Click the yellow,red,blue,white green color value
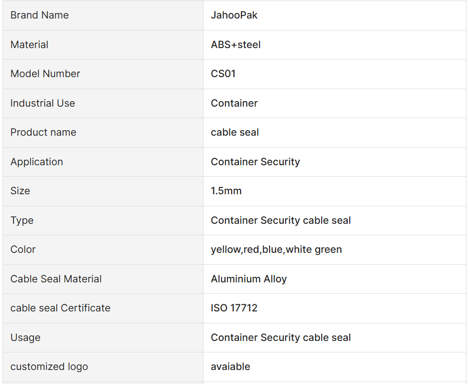 coord(276,249)
